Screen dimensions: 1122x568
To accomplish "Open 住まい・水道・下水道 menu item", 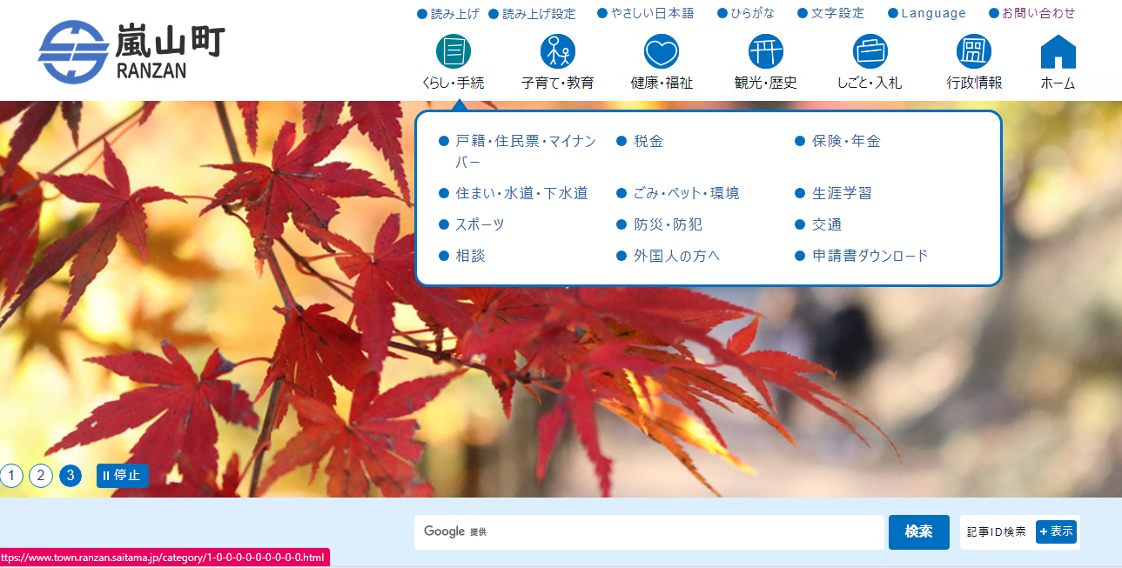I will pyautogui.click(x=521, y=193).
